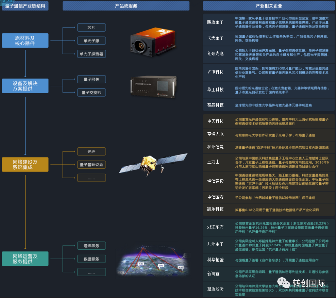
Task: Select the 产业相关企业 column header
Action: coord(269,6)
